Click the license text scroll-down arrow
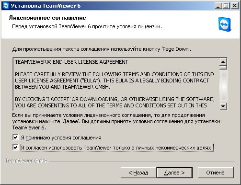This screenshot has height=185, width=241. 223,106
